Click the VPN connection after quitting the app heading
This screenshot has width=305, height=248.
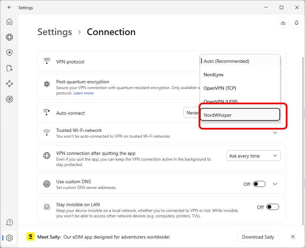coord(96,153)
